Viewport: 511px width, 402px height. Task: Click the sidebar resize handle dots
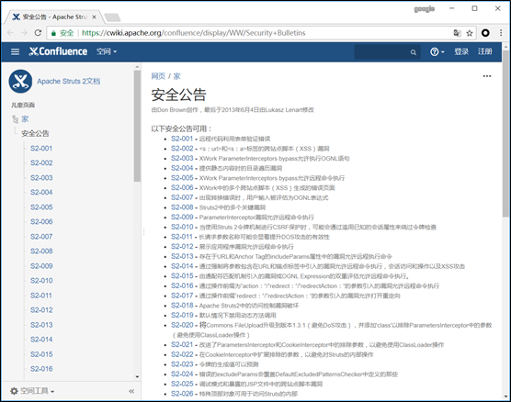(143, 232)
